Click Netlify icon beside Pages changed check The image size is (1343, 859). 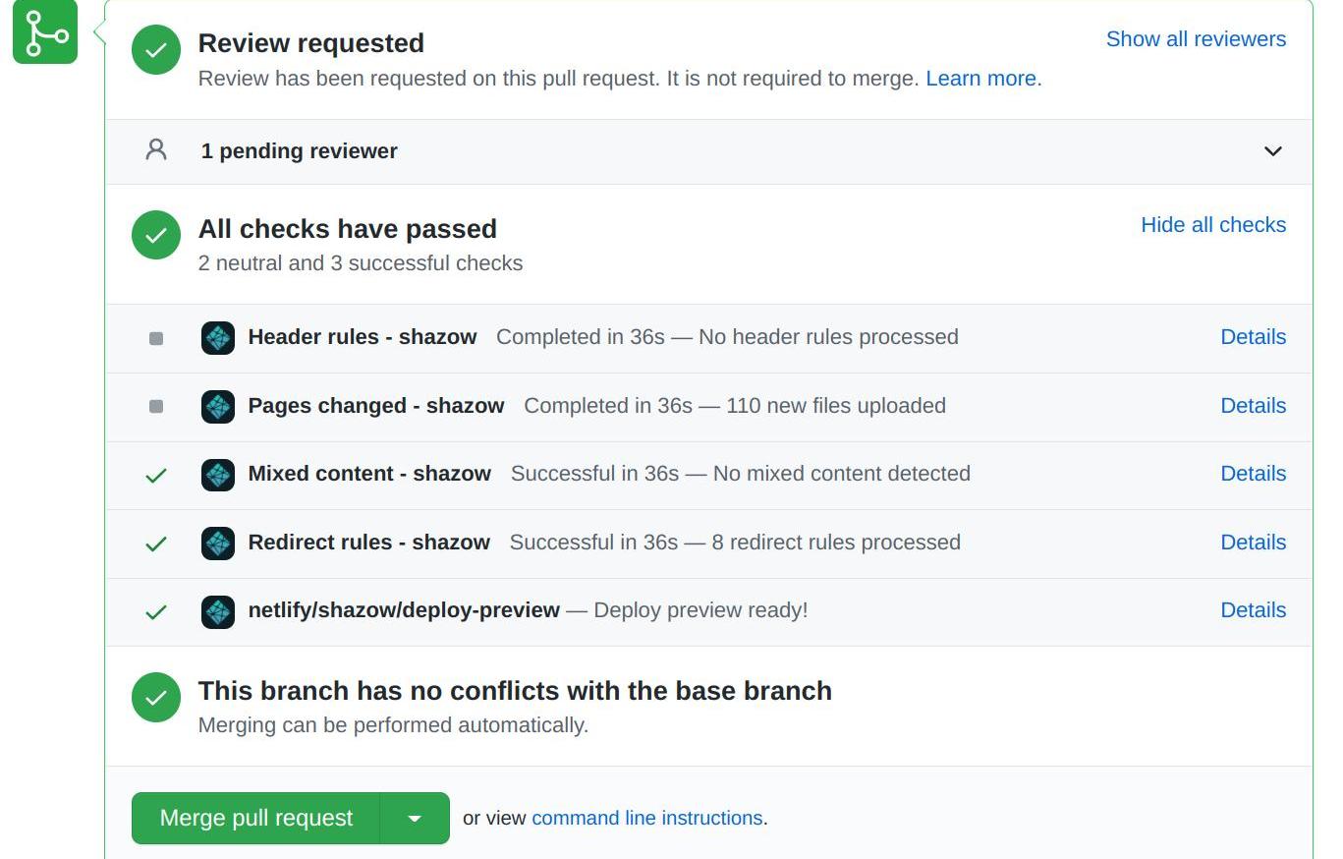[x=218, y=407]
